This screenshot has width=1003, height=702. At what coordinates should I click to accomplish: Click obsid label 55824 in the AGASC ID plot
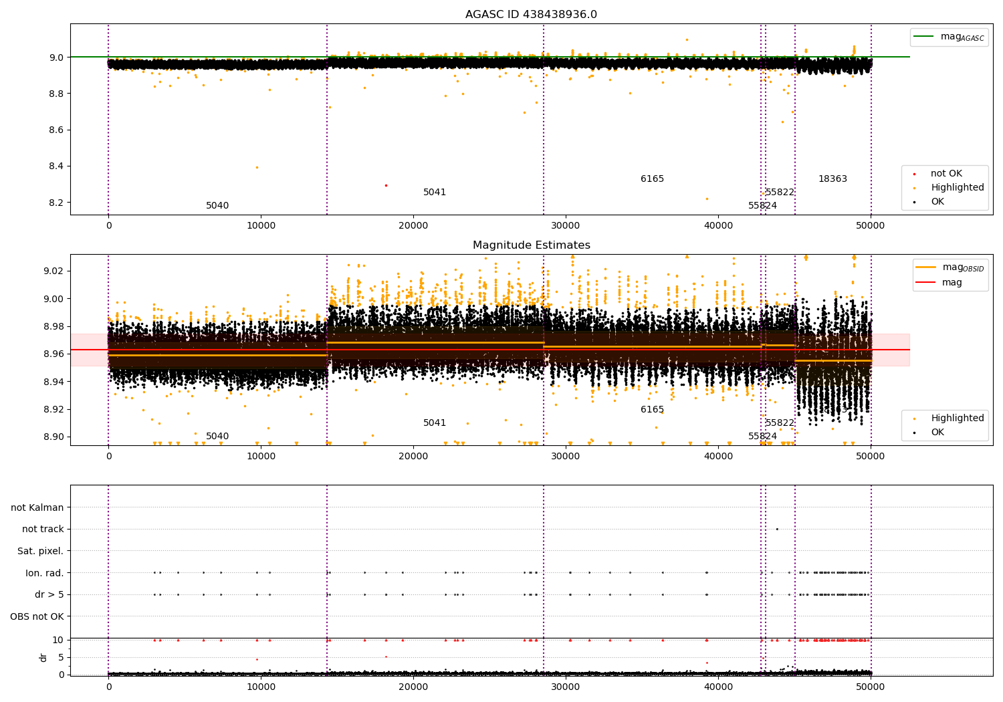762,206
